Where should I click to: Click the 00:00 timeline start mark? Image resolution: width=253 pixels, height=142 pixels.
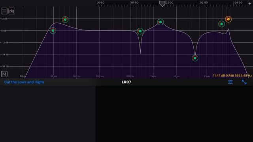pos(100,3)
